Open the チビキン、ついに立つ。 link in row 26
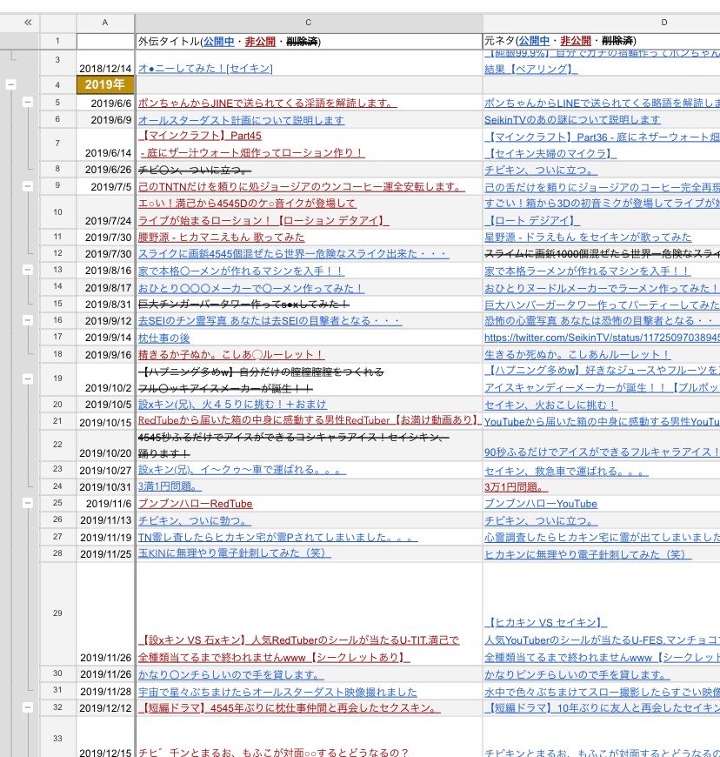 [541, 520]
